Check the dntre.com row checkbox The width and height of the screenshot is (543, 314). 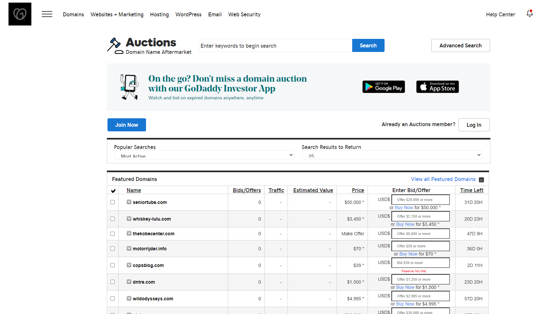point(113,282)
